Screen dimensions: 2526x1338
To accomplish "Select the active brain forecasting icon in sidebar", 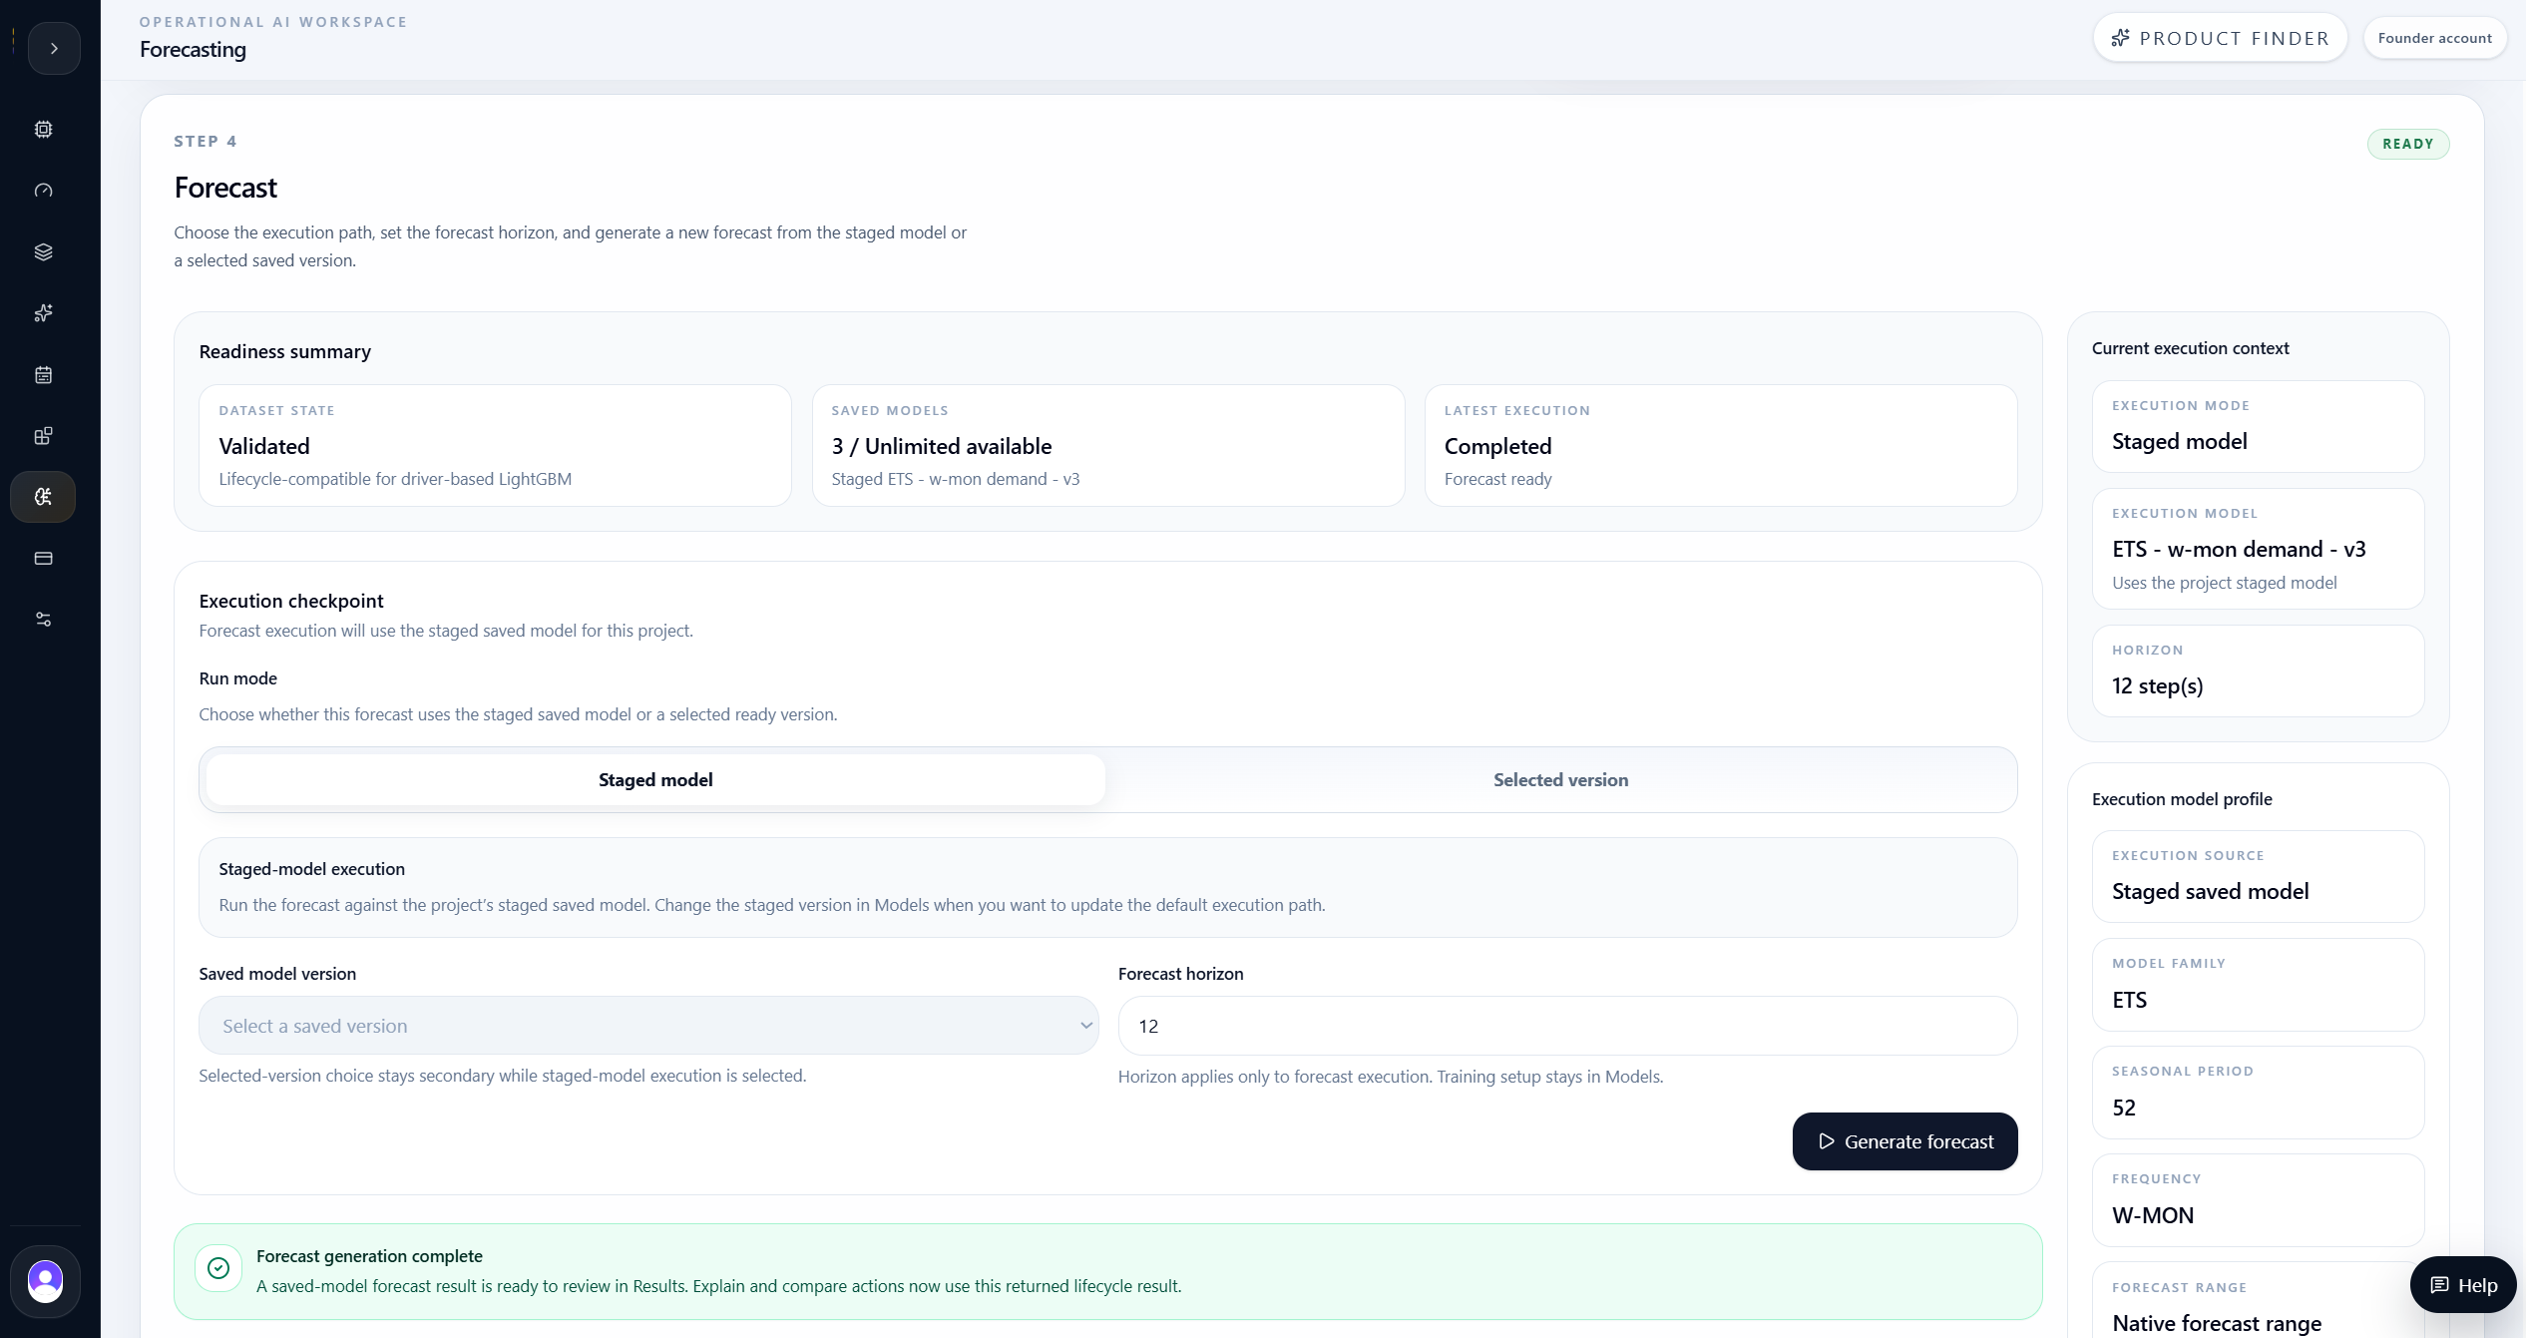I will click(43, 497).
